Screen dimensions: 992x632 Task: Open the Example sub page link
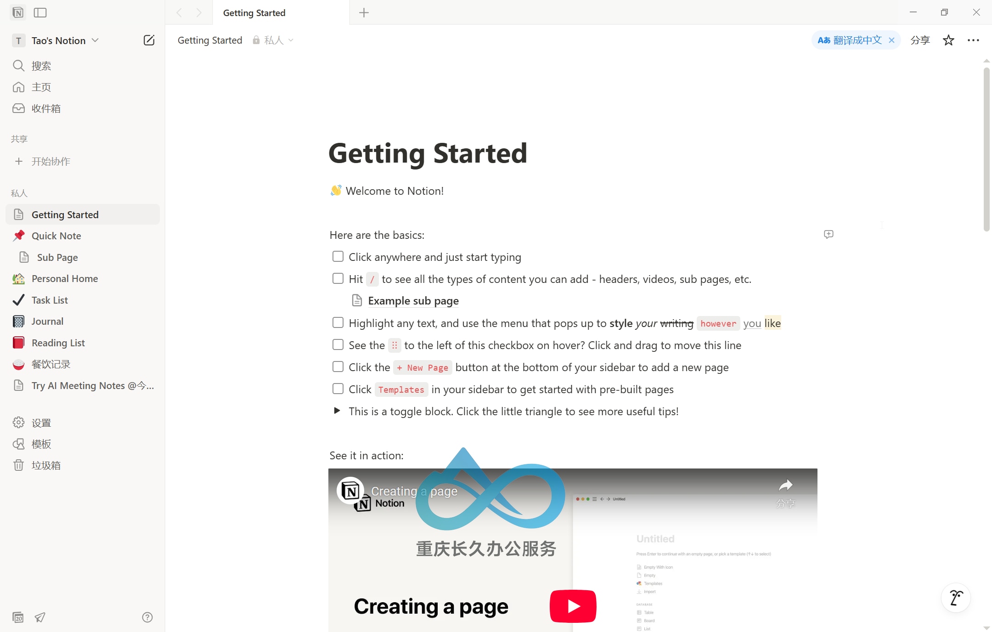pyautogui.click(x=413, y=301)
